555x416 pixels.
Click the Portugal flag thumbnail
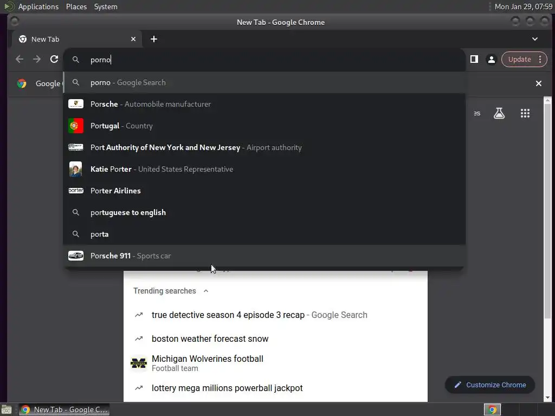click(76, 126)
